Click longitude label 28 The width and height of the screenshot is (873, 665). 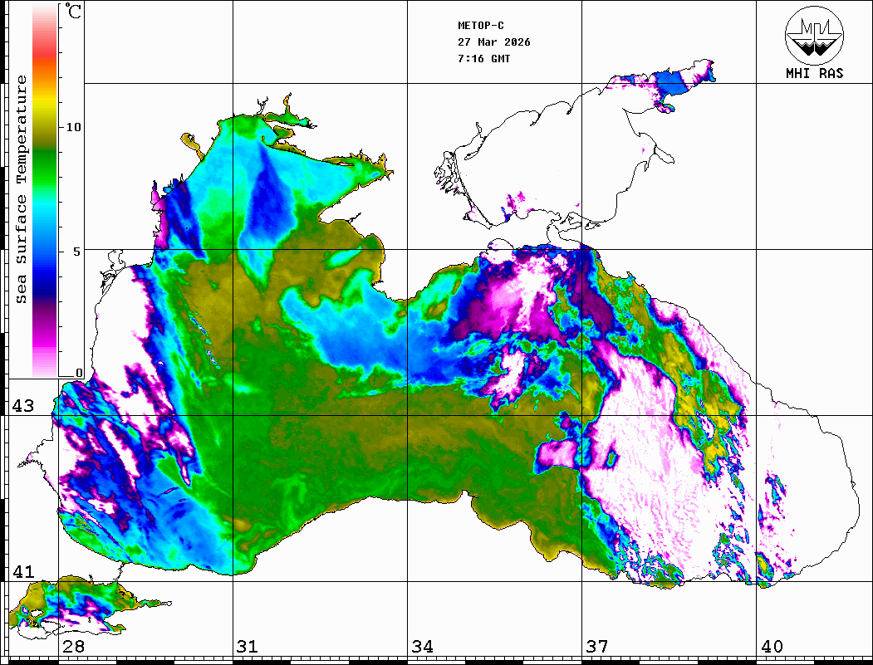pos(73,647)
